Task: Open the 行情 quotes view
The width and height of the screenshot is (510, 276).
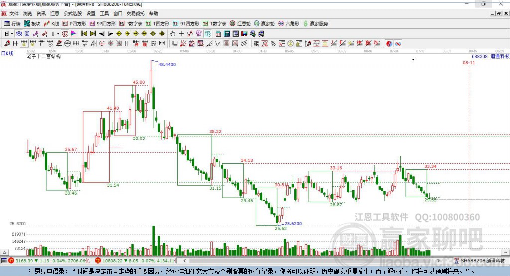Action: (12, 24)
